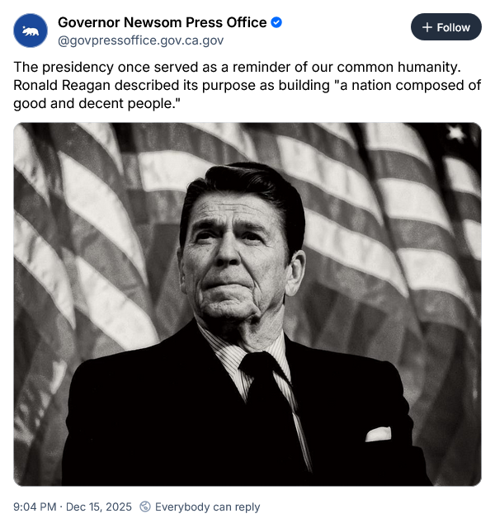
Task: Click the name "Ronald Reagan" in the post
Action: pos(62,86)
